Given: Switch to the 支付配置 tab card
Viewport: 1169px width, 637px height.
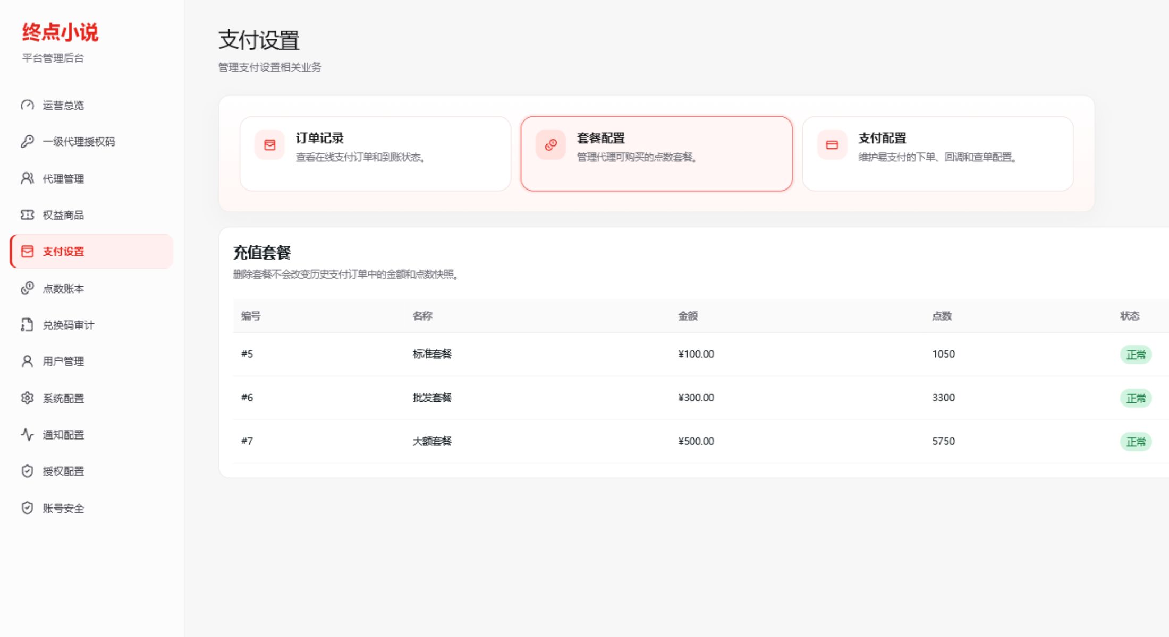Looking at the screenshot, I should coord(938,154).
